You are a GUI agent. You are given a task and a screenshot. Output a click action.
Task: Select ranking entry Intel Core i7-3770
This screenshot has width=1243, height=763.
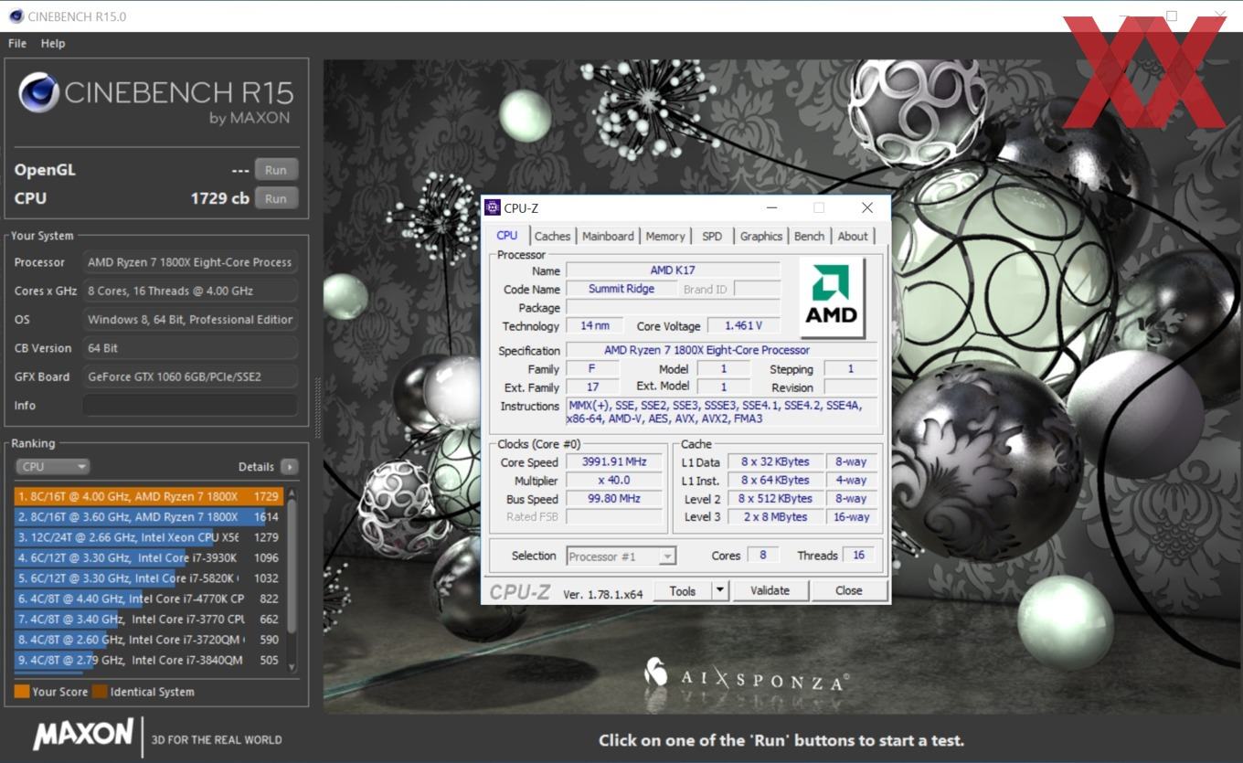[148, 619]
